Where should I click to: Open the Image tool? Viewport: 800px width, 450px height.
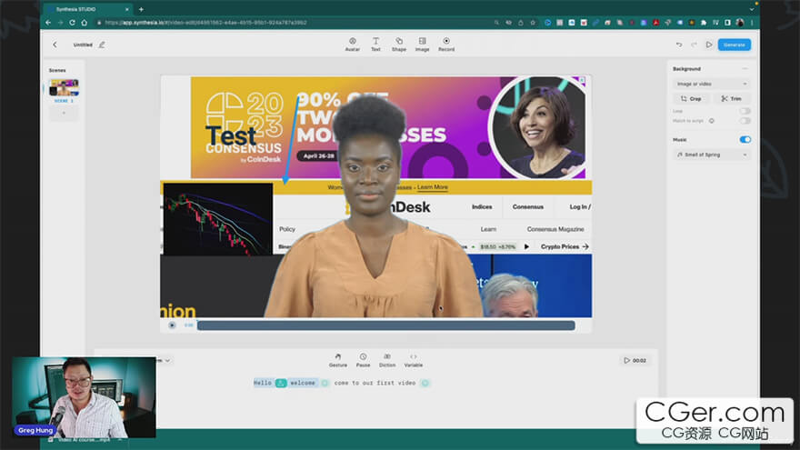pos(422,45)
